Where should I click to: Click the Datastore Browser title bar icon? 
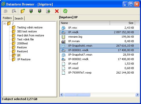4,4
